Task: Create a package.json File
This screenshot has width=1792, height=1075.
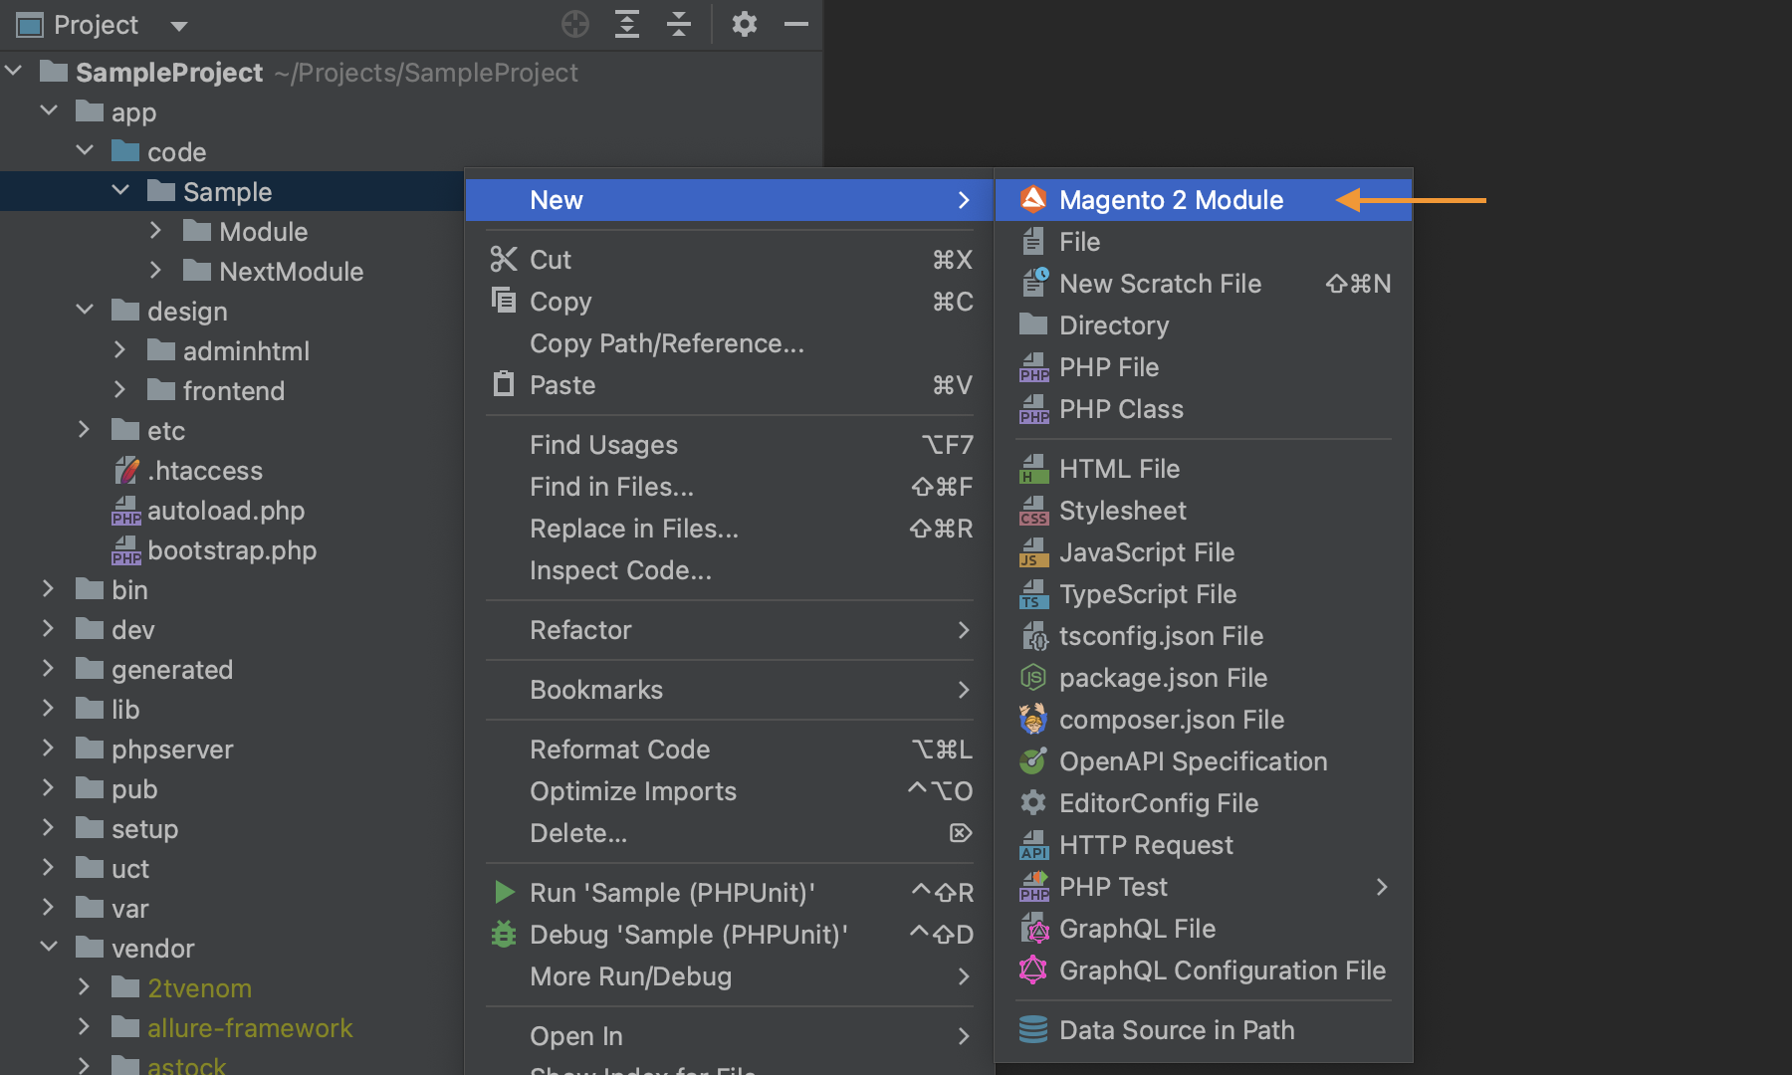Action: click(x=1203, y=678)
